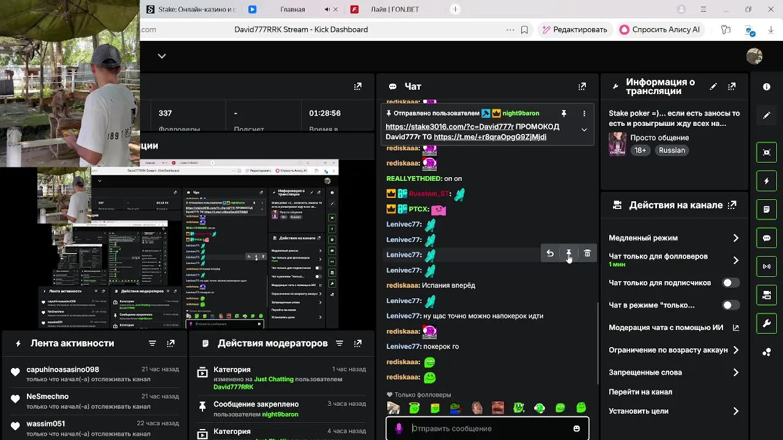Edit stream information with the pencil icon

713,87
